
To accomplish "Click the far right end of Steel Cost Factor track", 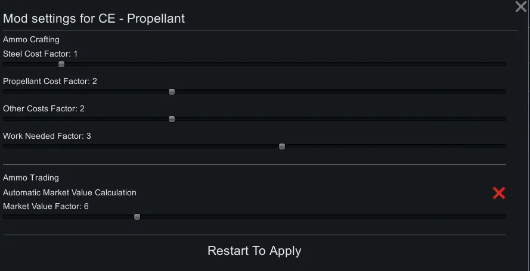I will [504, 64].
